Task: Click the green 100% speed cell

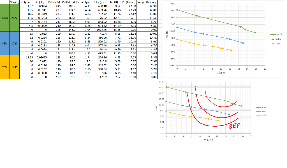Action: tap(4, 18)
